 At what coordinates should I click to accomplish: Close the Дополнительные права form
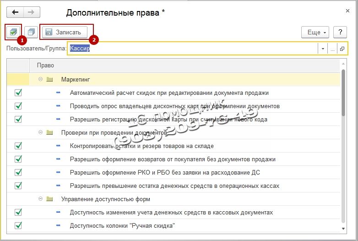tap(347, 10)
